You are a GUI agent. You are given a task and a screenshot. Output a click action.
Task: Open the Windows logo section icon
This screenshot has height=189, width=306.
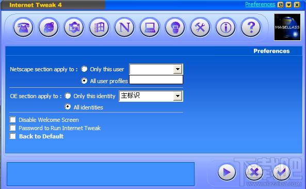99,27
